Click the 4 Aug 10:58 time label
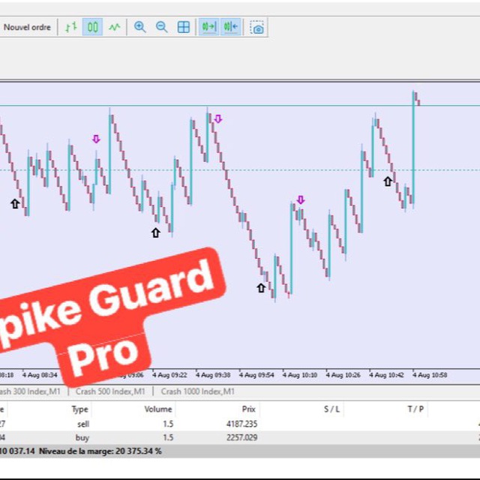480x480 pixels. pos(430,375)
